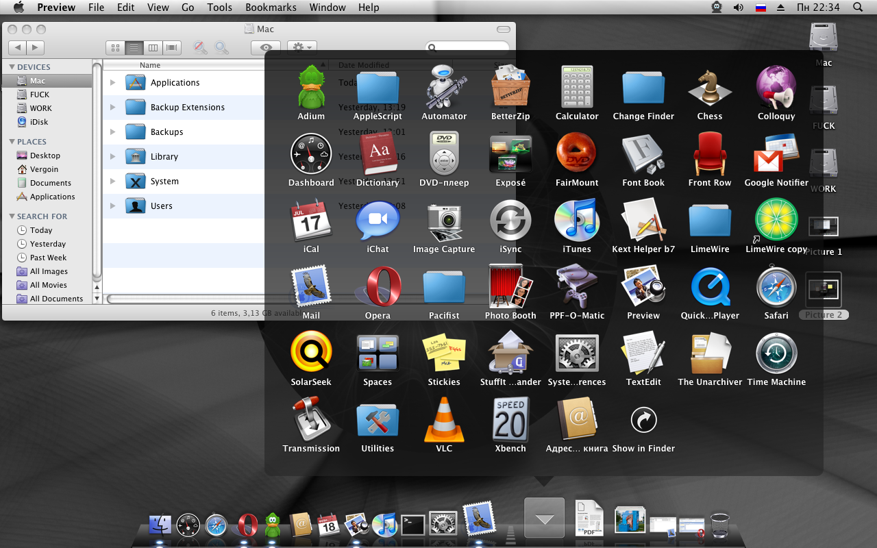The height and width of the screenshot is (548, 877).
Task: Click Quick Look eye button
Action: pos(265,47)
